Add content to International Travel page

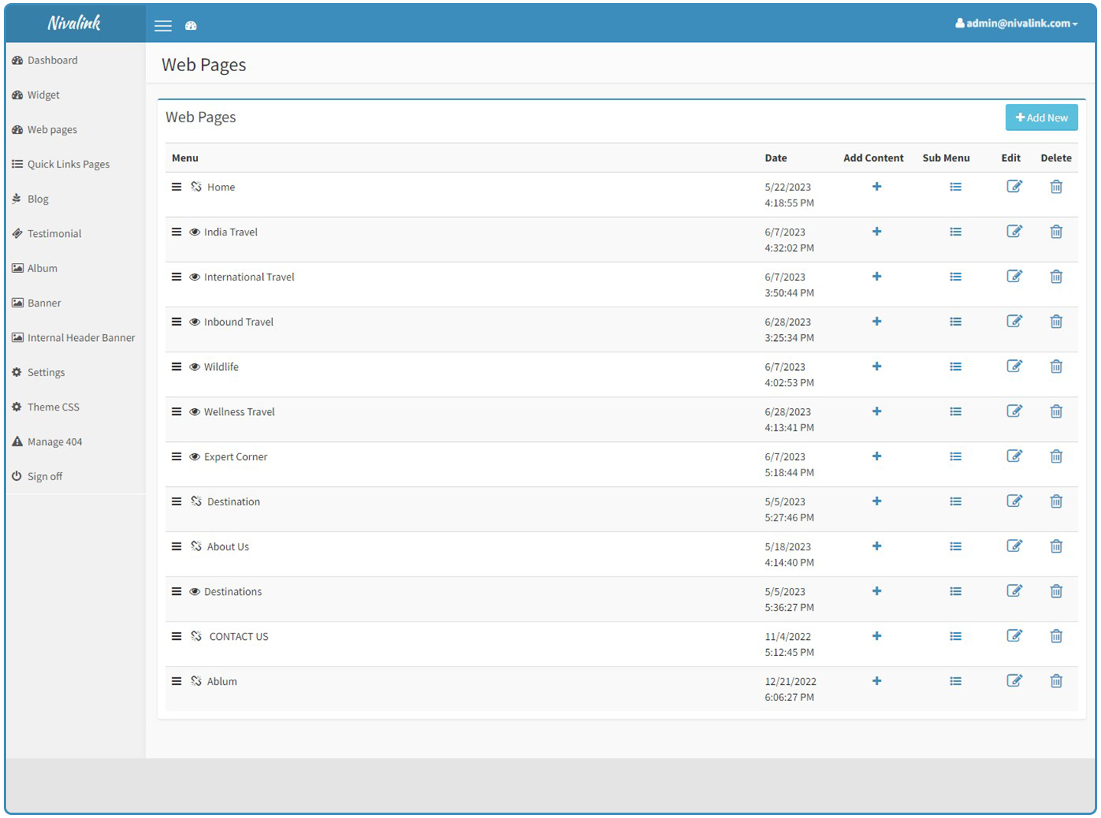(x=876, y=277)
